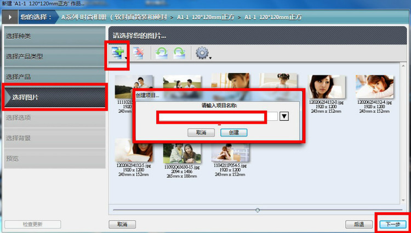Click the 下一步 button
411x233 pixels.
[393, 224]
